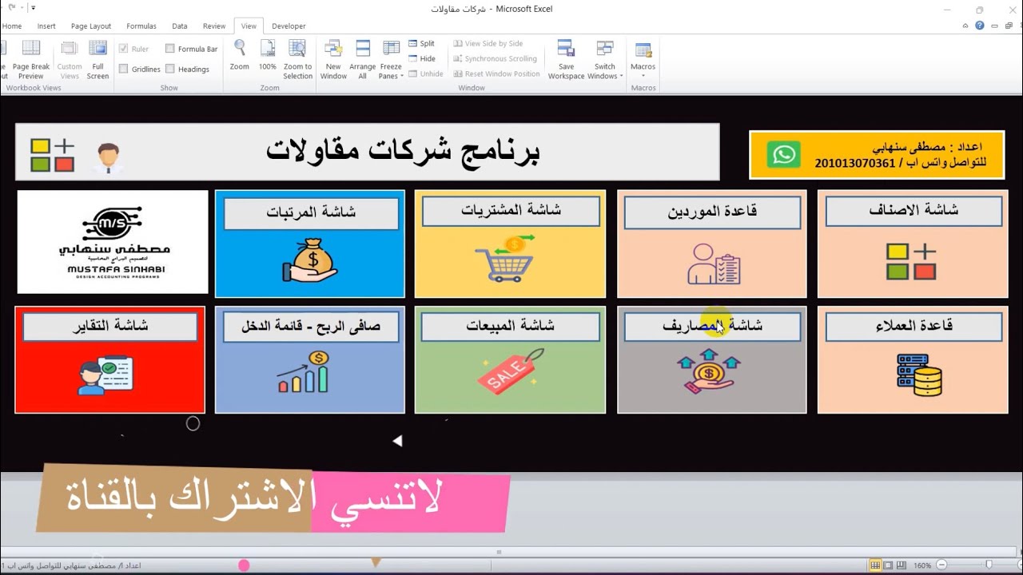
Task: Click the horizontal scrollbar thumb
Action: point(500,552)
